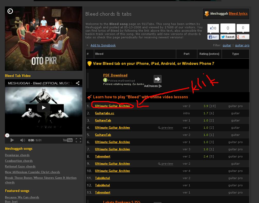Open Because We Can chords link
This screenshot has width=259, height=203.
(x=22, y=197)
